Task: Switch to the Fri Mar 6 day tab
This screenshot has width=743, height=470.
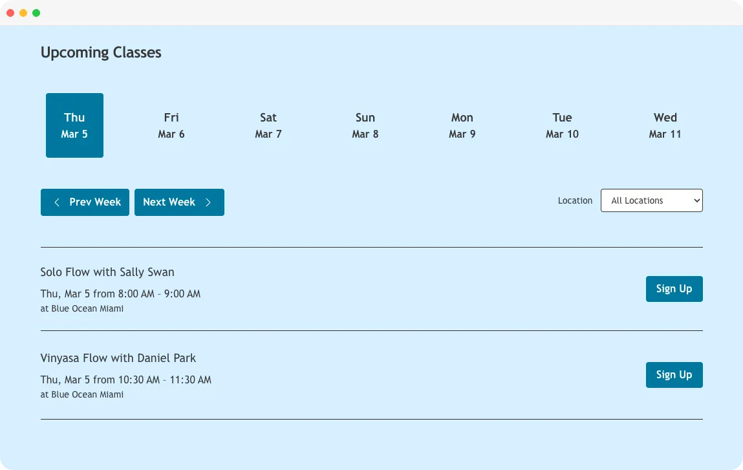Action: pos(171,125)
